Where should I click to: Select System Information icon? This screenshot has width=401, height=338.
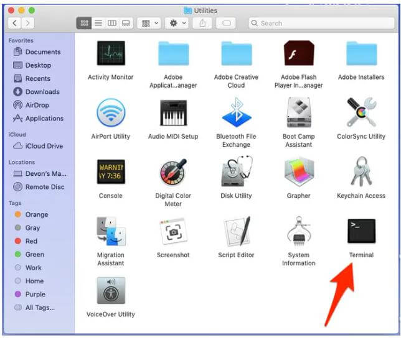pyautogui.click(x=299, y=231)
